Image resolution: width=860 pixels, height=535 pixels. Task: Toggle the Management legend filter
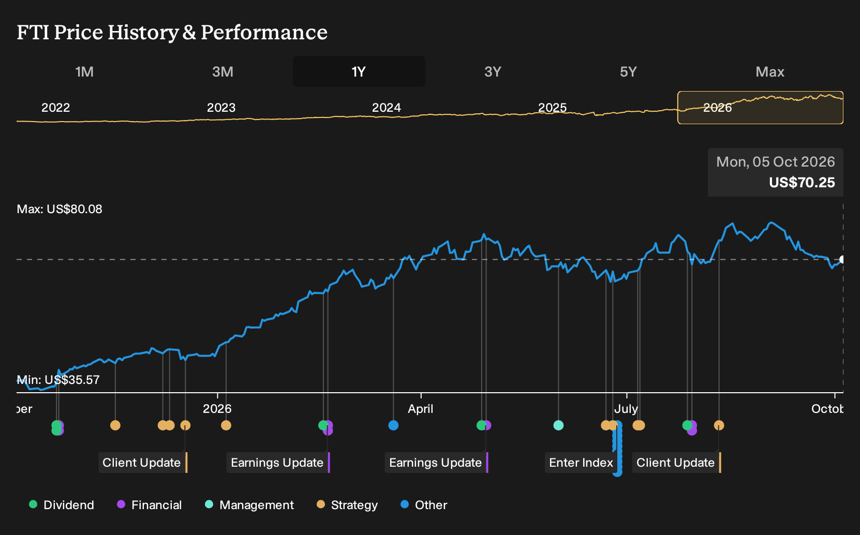[x=249, y=504]
